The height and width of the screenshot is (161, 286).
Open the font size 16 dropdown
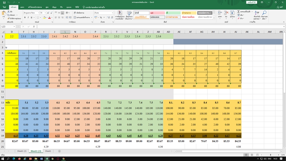coord(45,13)
